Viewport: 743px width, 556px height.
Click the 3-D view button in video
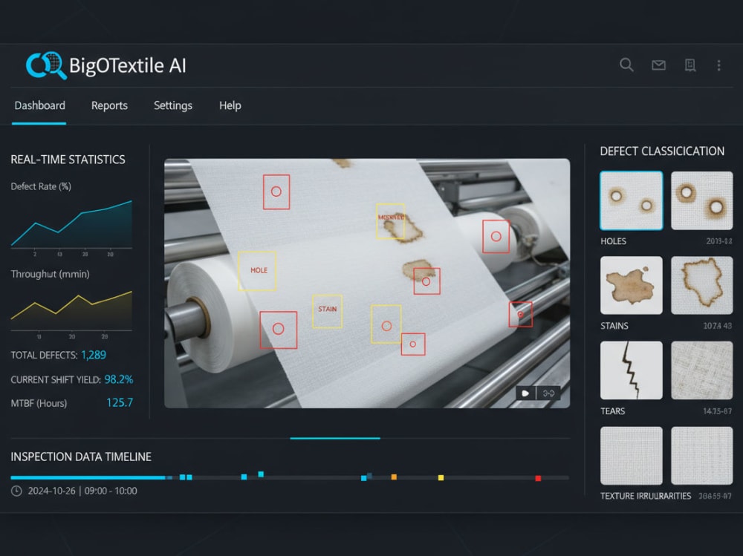pyautogui.click(x=549, y=393)
